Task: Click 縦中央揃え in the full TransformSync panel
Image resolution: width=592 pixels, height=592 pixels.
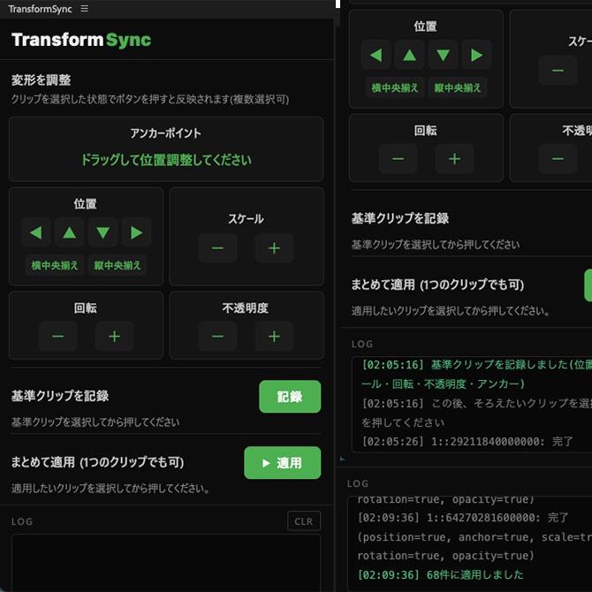Action: click(x=118, y=265)
